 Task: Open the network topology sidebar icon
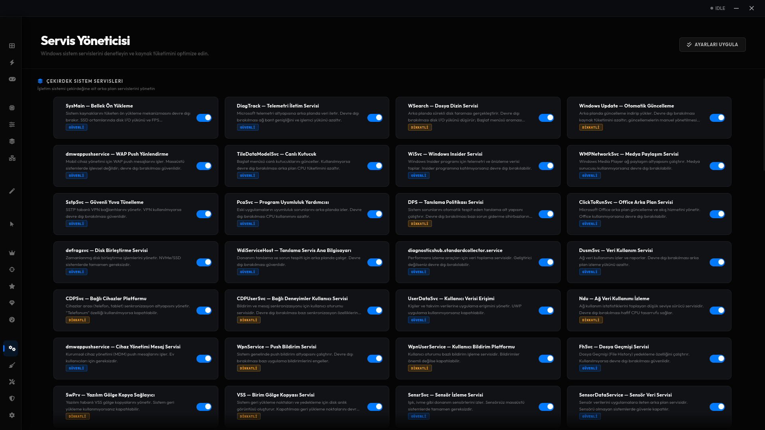[12, 158]
